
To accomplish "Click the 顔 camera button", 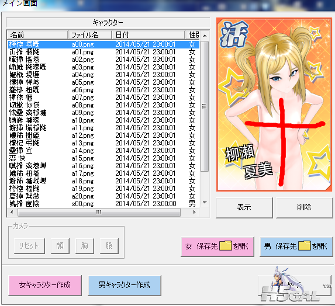I will [x=60, y=246].
